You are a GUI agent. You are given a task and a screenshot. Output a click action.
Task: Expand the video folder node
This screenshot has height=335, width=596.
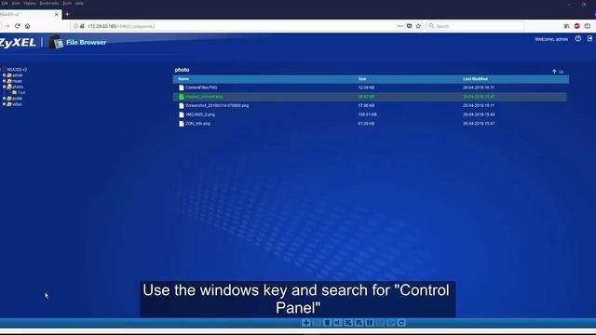coord(4,104)
